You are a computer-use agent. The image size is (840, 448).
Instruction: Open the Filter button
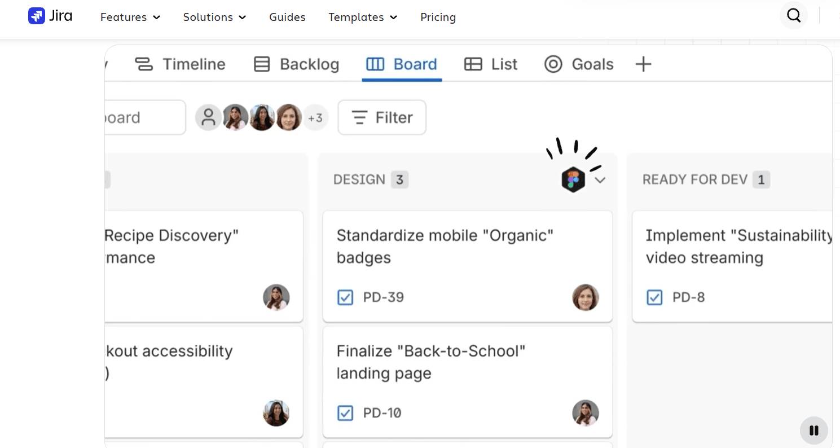[382, 117]
